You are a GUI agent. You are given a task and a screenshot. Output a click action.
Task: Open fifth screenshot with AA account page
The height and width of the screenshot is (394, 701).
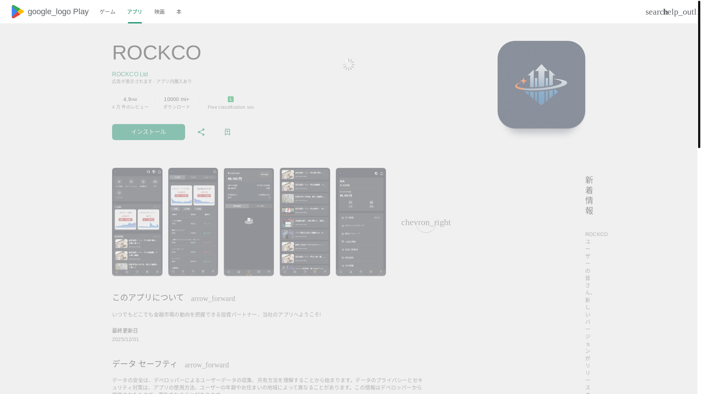[361, 222]
